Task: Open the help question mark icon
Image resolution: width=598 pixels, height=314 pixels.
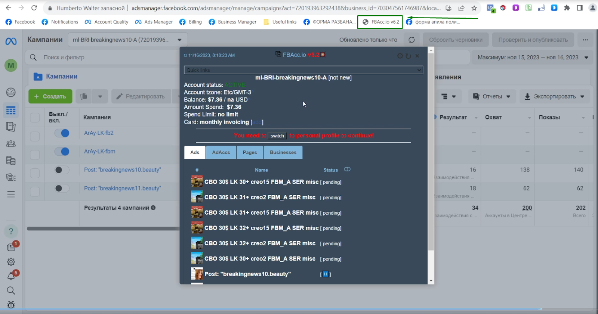Action: (x=11, y=231)
